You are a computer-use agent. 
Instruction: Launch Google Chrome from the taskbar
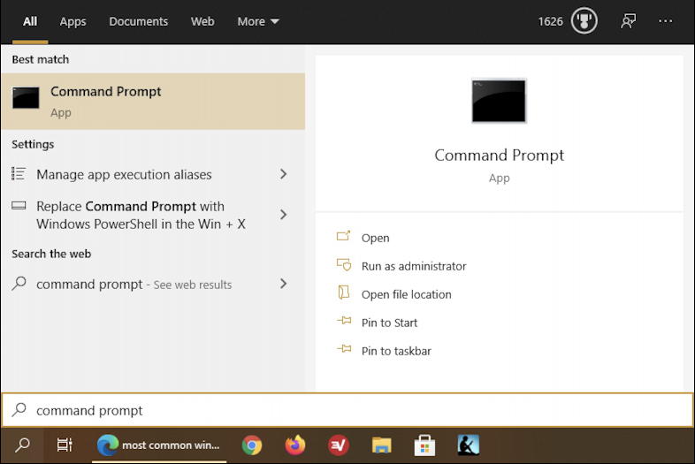[x=252, y=445]
